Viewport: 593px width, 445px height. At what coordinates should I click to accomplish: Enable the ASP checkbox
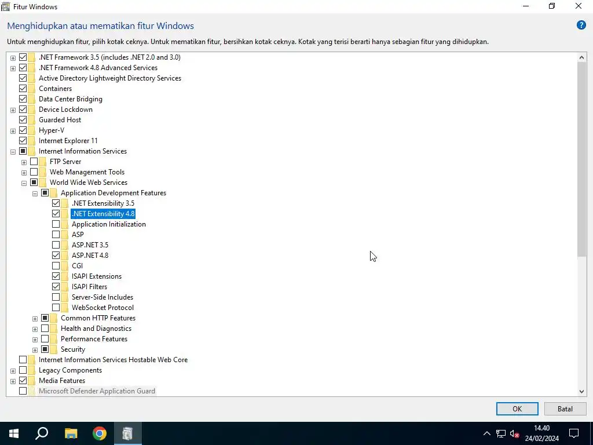pyautogui.click(x=56, y=235)
